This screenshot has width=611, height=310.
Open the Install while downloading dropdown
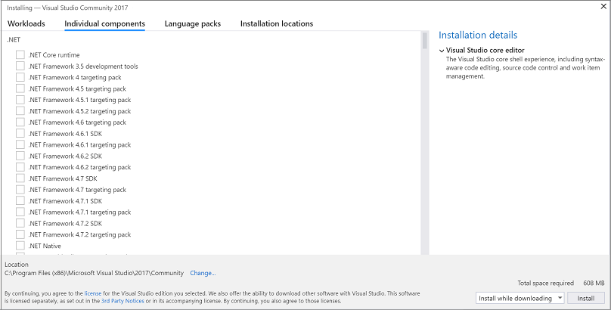[x=520, y=298]
